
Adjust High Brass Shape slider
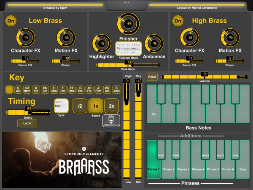point(230,61)
